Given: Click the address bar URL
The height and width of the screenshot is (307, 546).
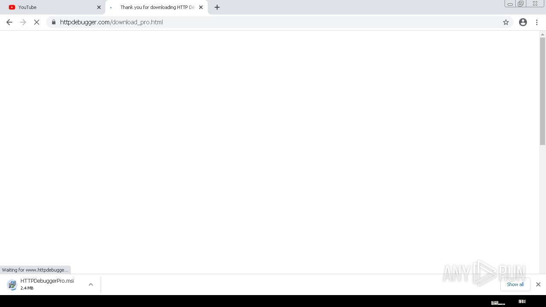Looking at the screenshot, I should click(x=111, y=22).
